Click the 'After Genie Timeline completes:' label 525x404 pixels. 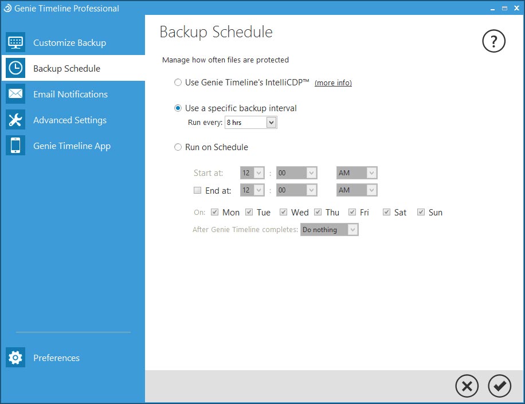click(x=245, y=230)
